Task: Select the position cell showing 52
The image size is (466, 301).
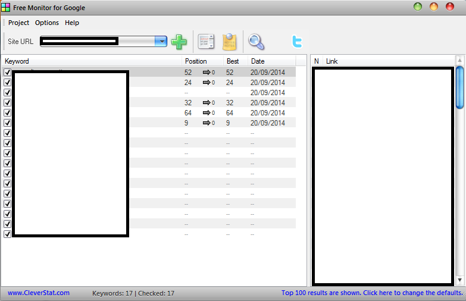Action: tap(188, 72)
